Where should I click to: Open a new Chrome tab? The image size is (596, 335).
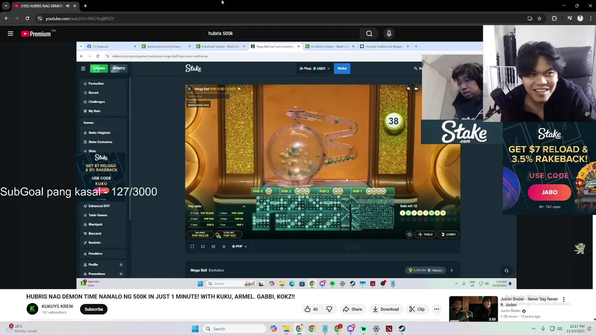(x=85, y=6)
